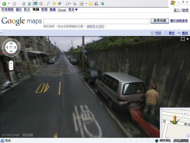190x143 pixels.
Task: Rotate Street View down with compass arrow
Action: 11,51
